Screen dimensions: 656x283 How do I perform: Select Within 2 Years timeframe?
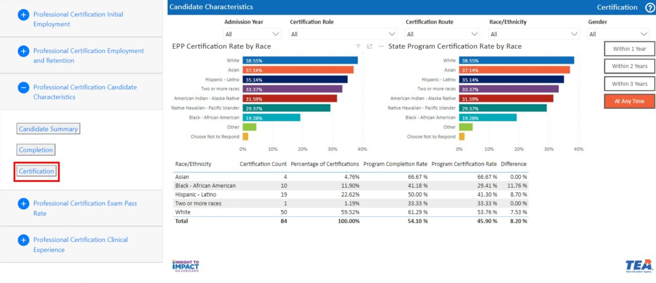pyautogui.click(x=629, y=66)
